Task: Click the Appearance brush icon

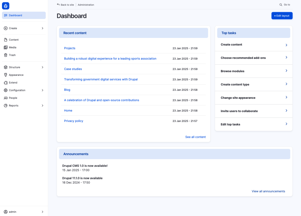Action: (5, 75)
